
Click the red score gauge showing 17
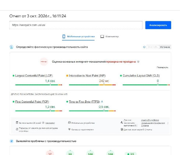(50, 153)
